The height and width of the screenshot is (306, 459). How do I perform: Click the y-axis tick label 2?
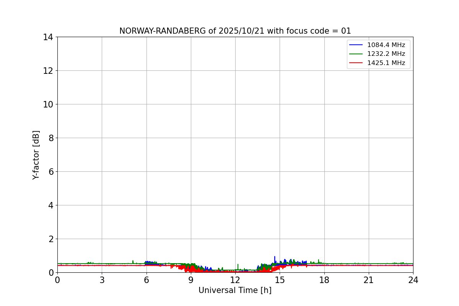tap(51, 239)
